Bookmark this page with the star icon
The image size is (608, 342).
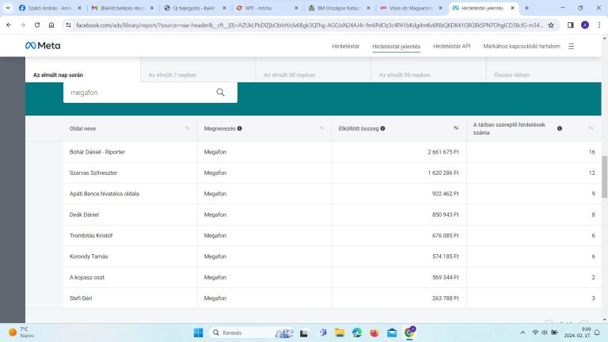[551, 25]
